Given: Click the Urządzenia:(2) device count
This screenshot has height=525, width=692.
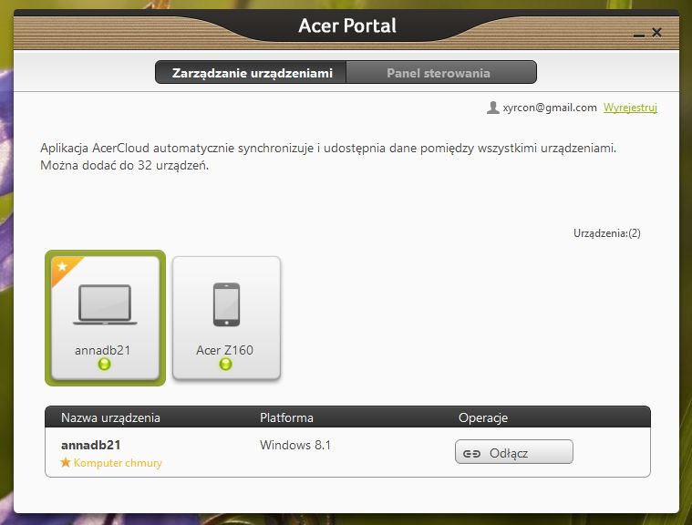Looking at the screenshot, I should (607, 233).
